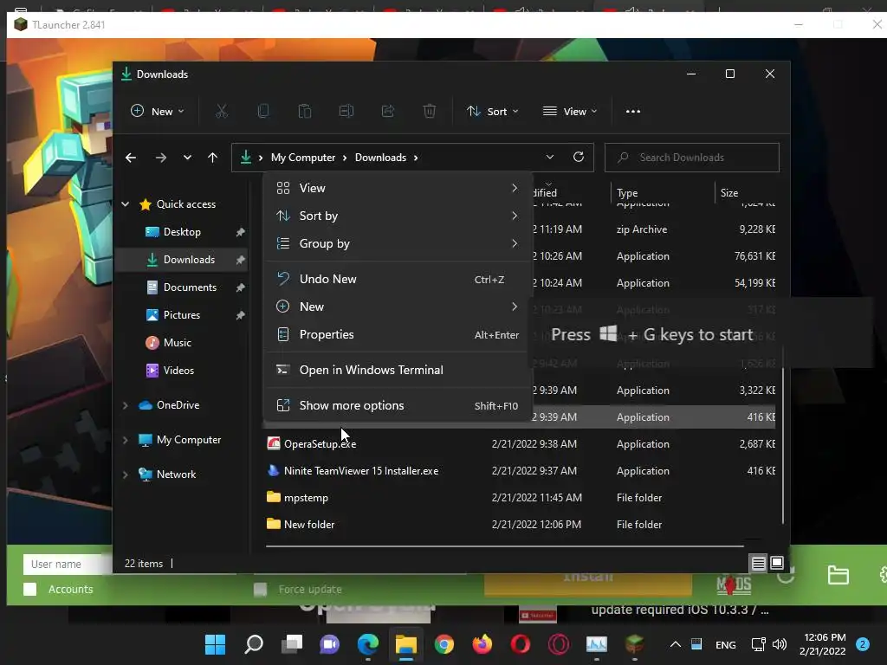
Task: Expand the My Computer tree node
Action: [x=125, y=439]
